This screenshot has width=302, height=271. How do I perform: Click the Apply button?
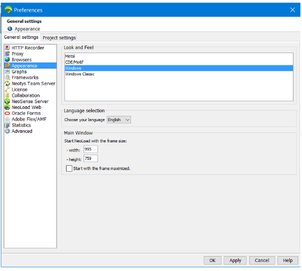[235, 260]
